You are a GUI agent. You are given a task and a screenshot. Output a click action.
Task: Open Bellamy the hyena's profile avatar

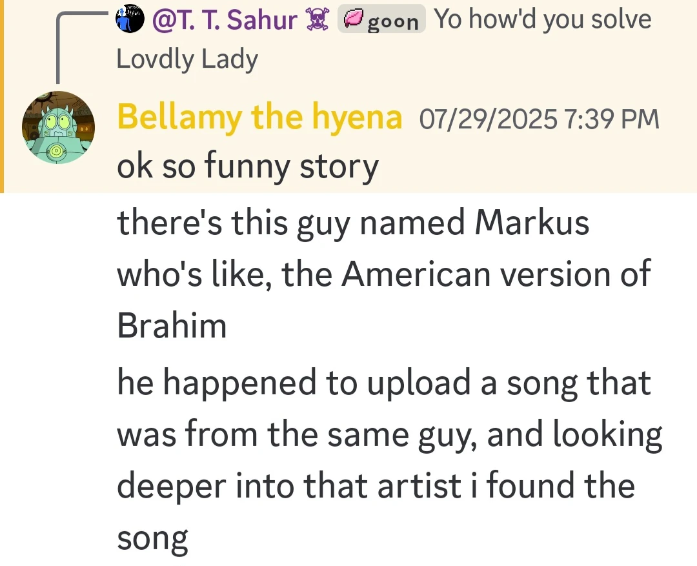click(x=58, y=128)
